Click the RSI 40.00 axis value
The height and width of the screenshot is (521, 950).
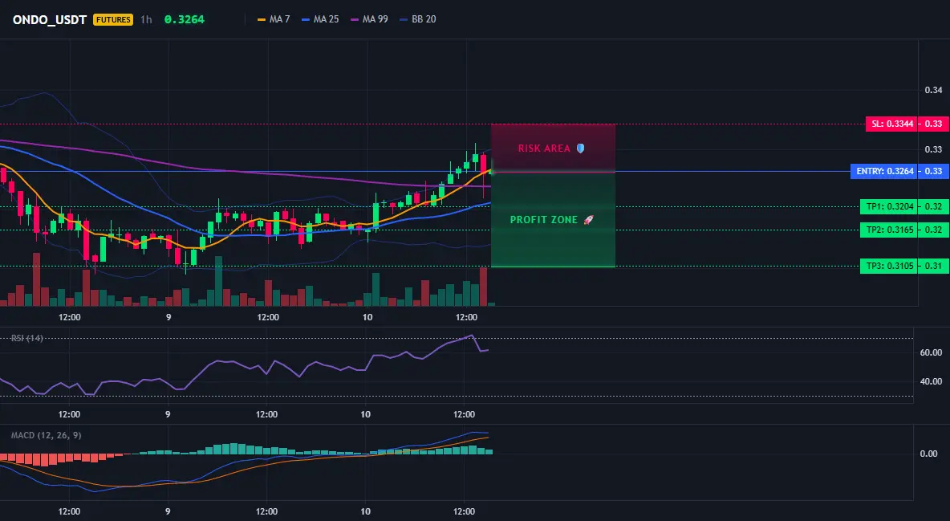[931, 381]
